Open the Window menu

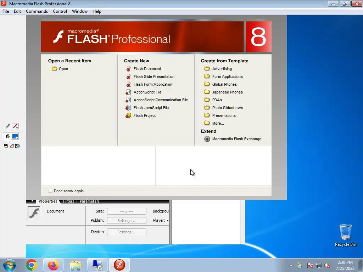[x=80, y=11]
